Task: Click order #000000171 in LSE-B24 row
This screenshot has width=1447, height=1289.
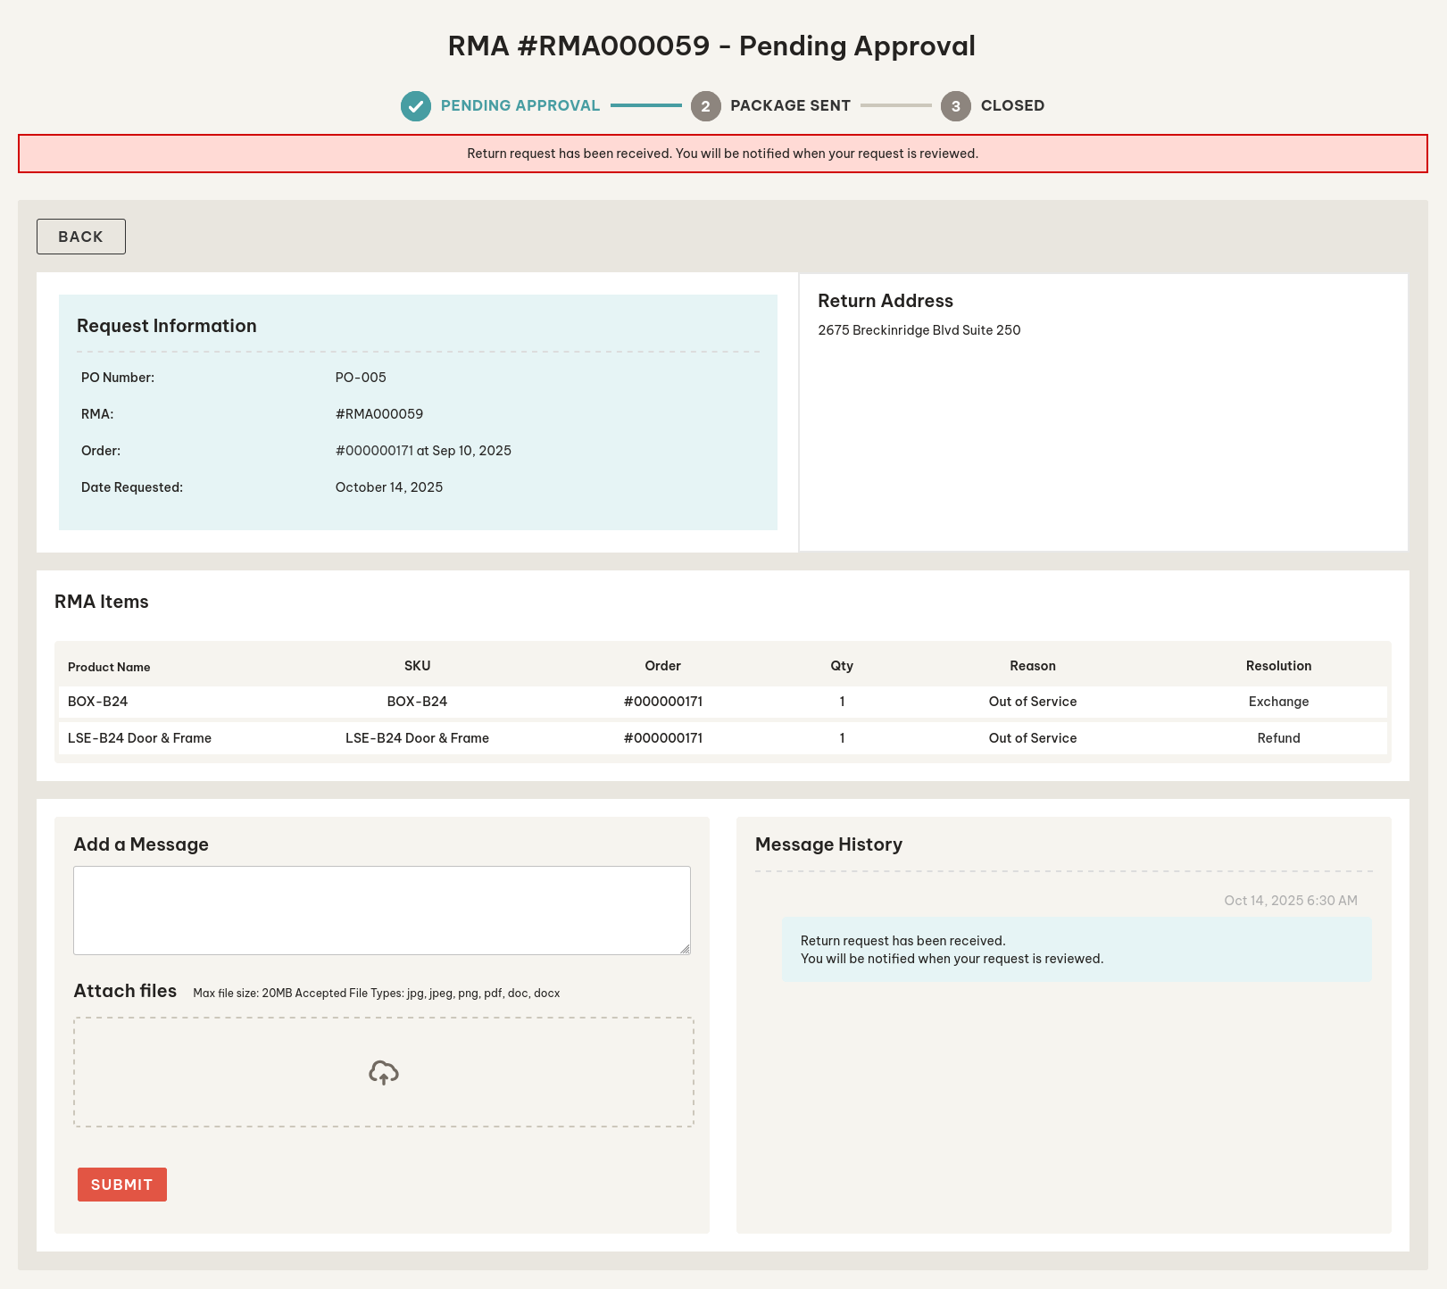Action: tap(662, 738)
